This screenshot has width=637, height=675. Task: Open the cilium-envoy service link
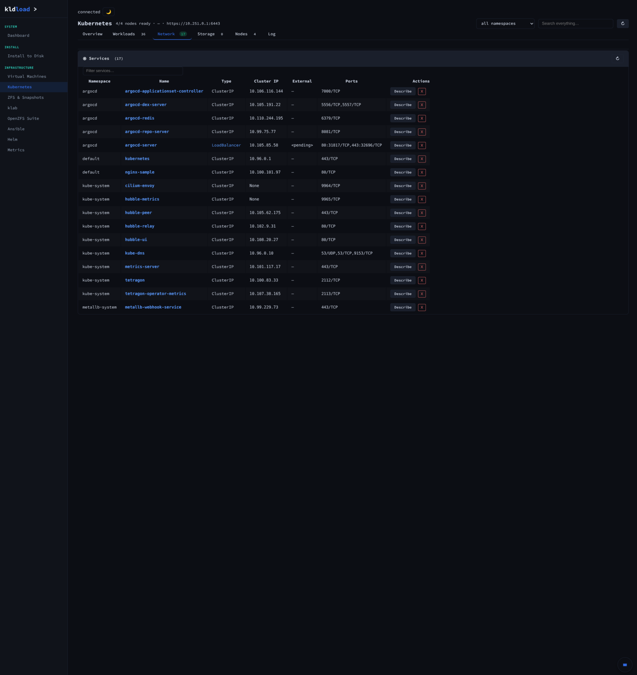tap(140, 186)
